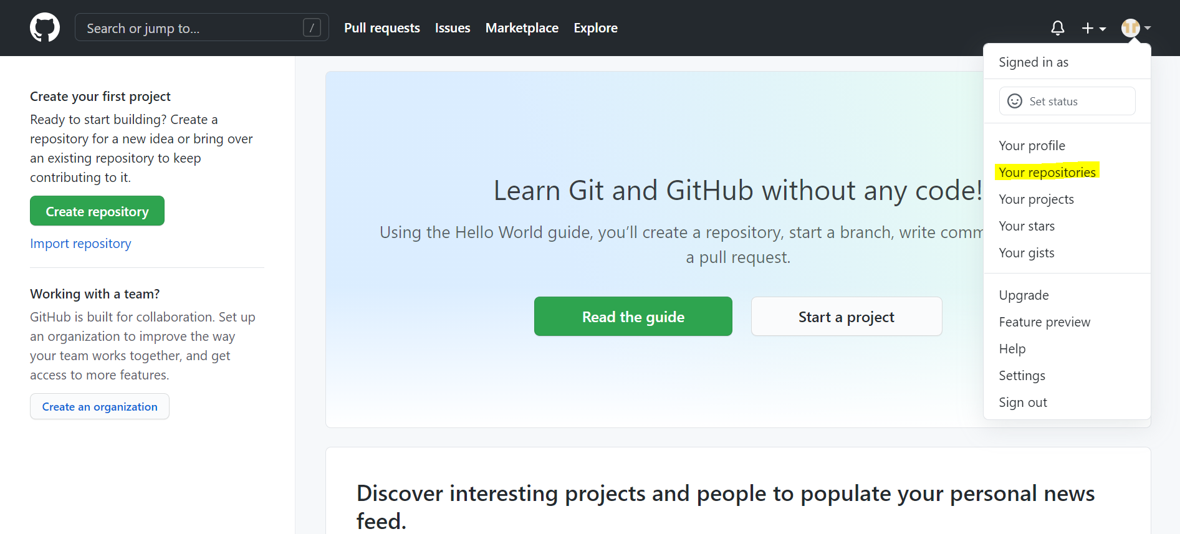This screenshot has height=534, width=1180.
Task: Open the plus create-new dropdown
Action: (1094, 28)
